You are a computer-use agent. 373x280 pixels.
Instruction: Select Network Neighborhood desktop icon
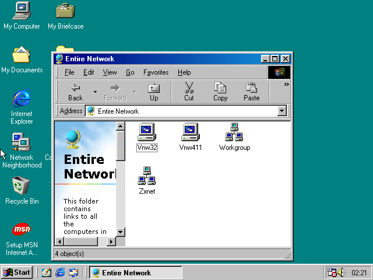click(x=22, y=150)
